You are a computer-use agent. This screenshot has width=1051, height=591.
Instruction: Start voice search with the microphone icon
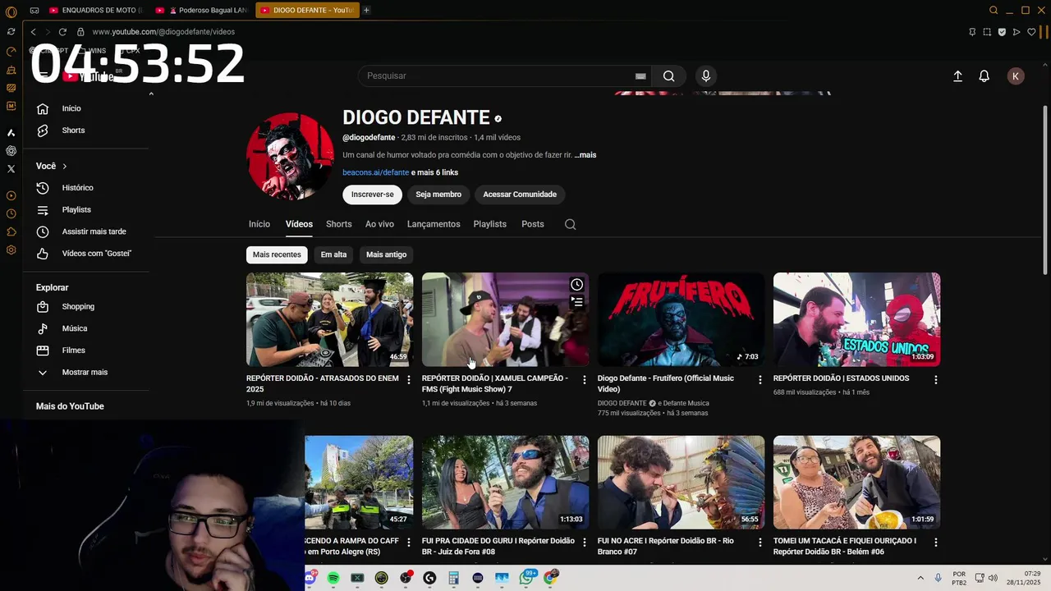705,76
